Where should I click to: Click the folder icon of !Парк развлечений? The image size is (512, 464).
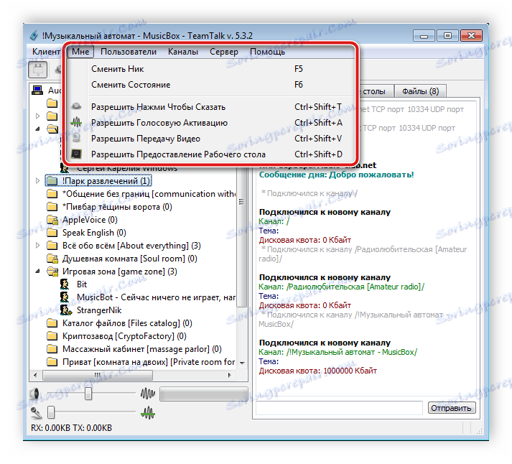(x=52, y=180)
